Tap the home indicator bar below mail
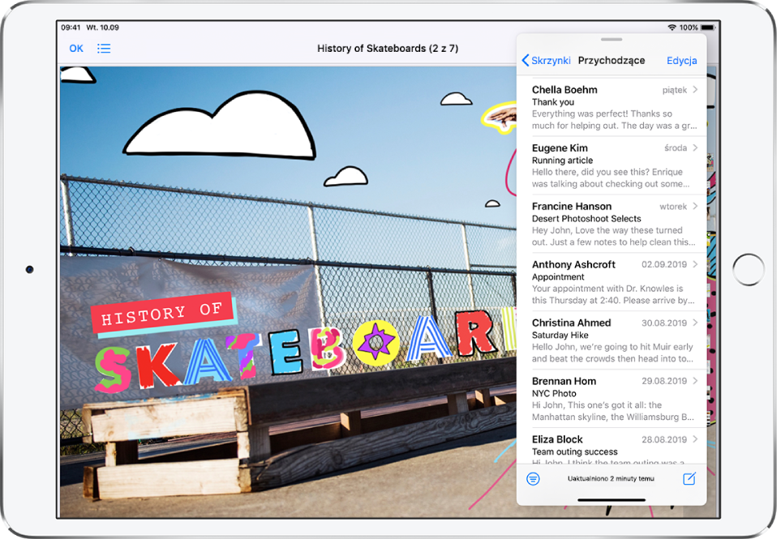 [x=611, y=500]
